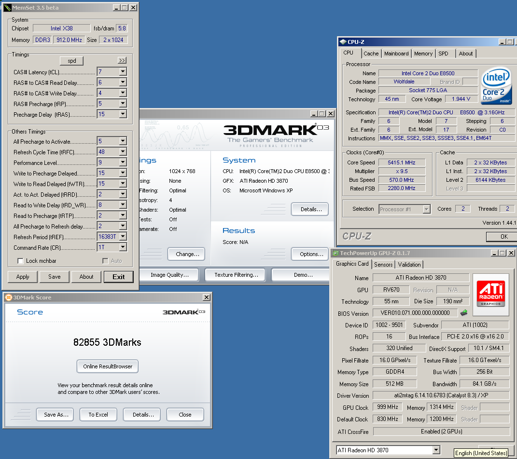Toggle the greyed Auto checkbox in MemSet
517x459 pixels.
(105, 261)
